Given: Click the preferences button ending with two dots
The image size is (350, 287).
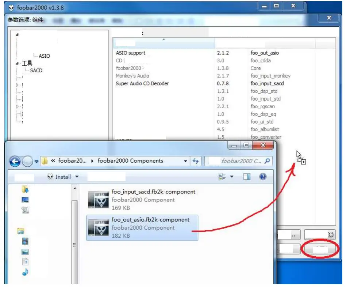Looking at the screenshot, I should pyautogui.click(x=288, y=235).
